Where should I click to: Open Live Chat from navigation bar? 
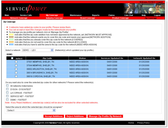click(129, 15)
